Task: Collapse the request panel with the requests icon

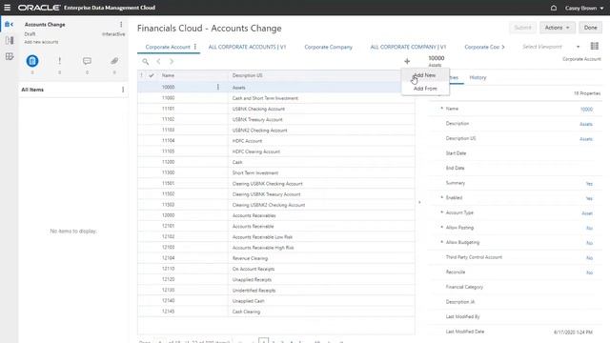Action: click(x=9, y=25)
